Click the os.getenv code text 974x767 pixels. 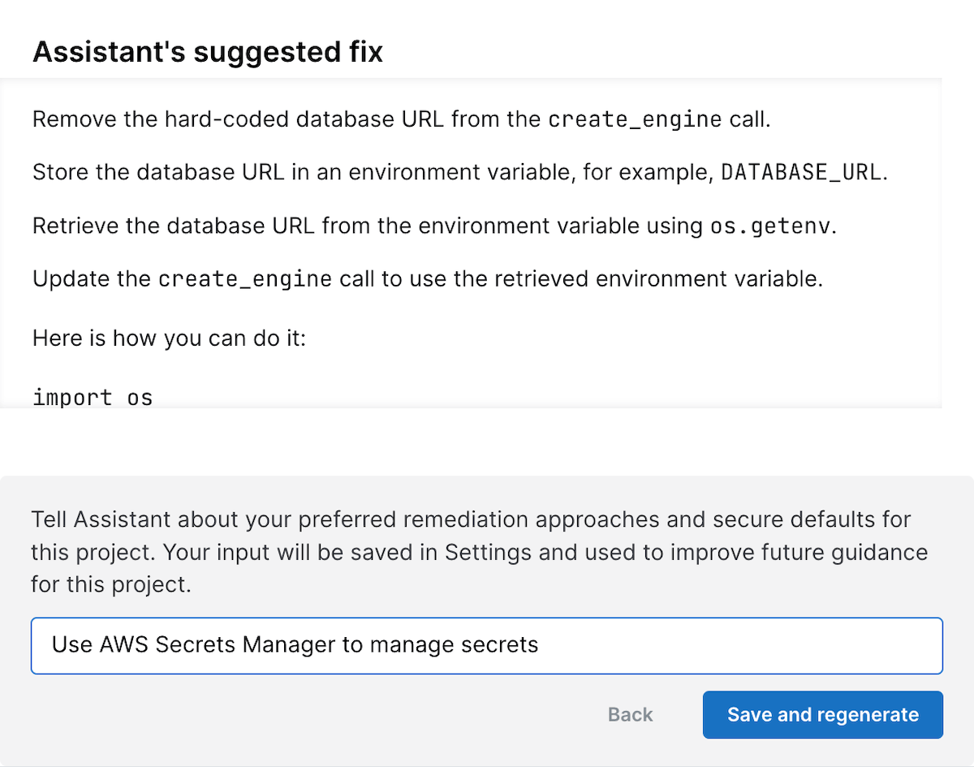pyautogui.click(x=770, y=226)
